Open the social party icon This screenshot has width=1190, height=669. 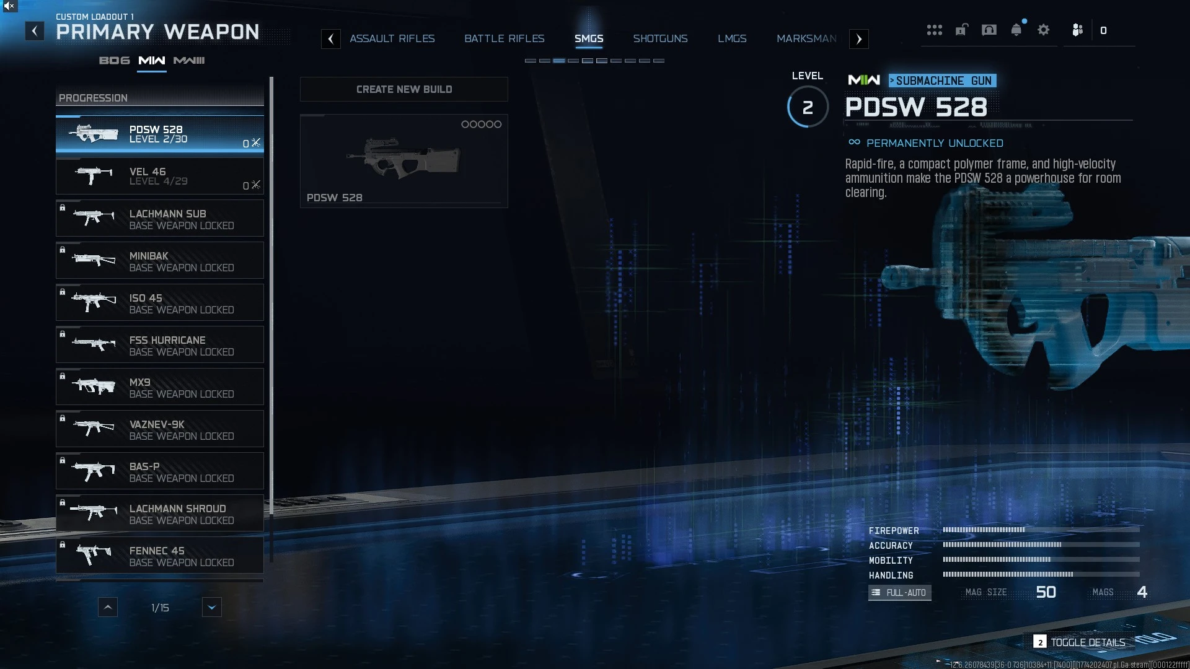tap(1077, 30)
